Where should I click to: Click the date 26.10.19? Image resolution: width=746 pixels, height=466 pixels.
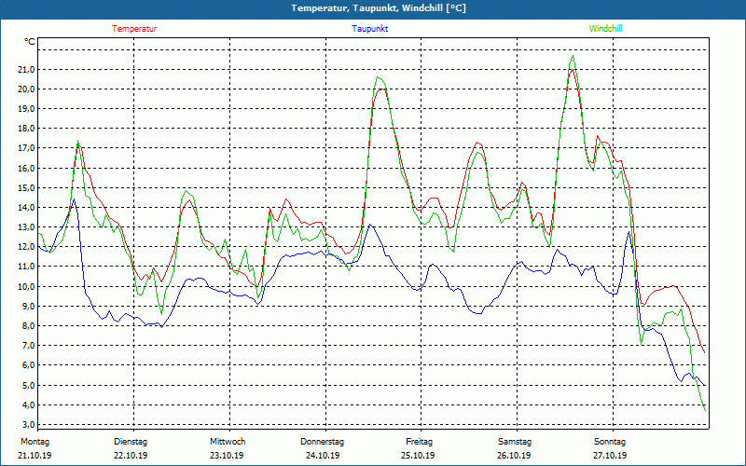tap(514, 456)
